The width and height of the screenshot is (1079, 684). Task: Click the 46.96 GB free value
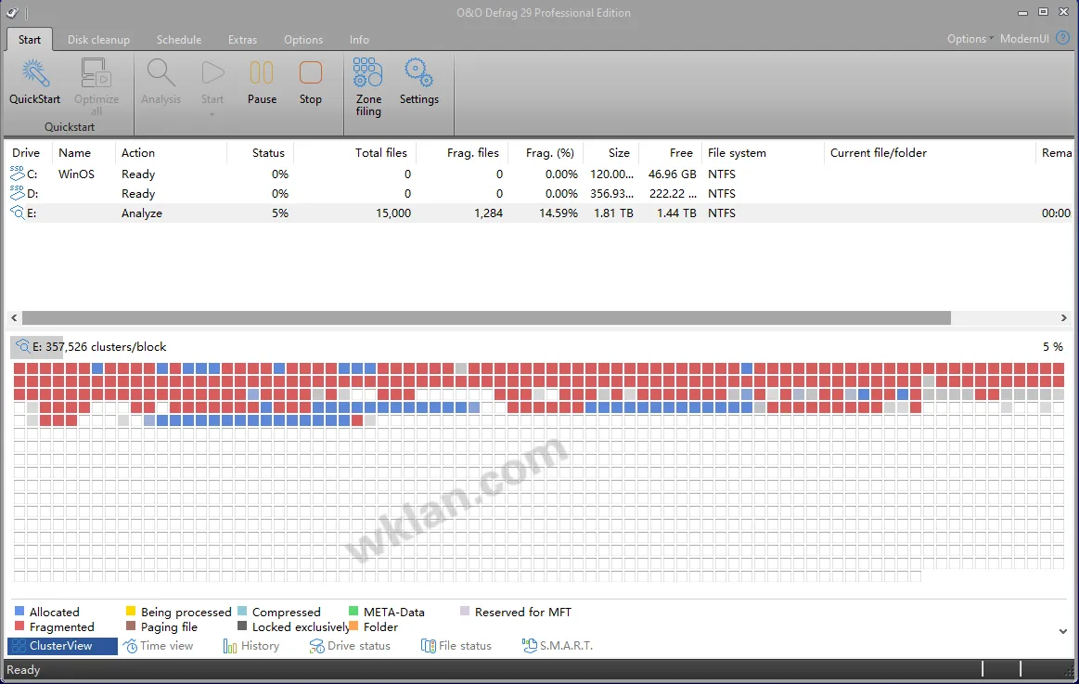[x=673, y=174]
